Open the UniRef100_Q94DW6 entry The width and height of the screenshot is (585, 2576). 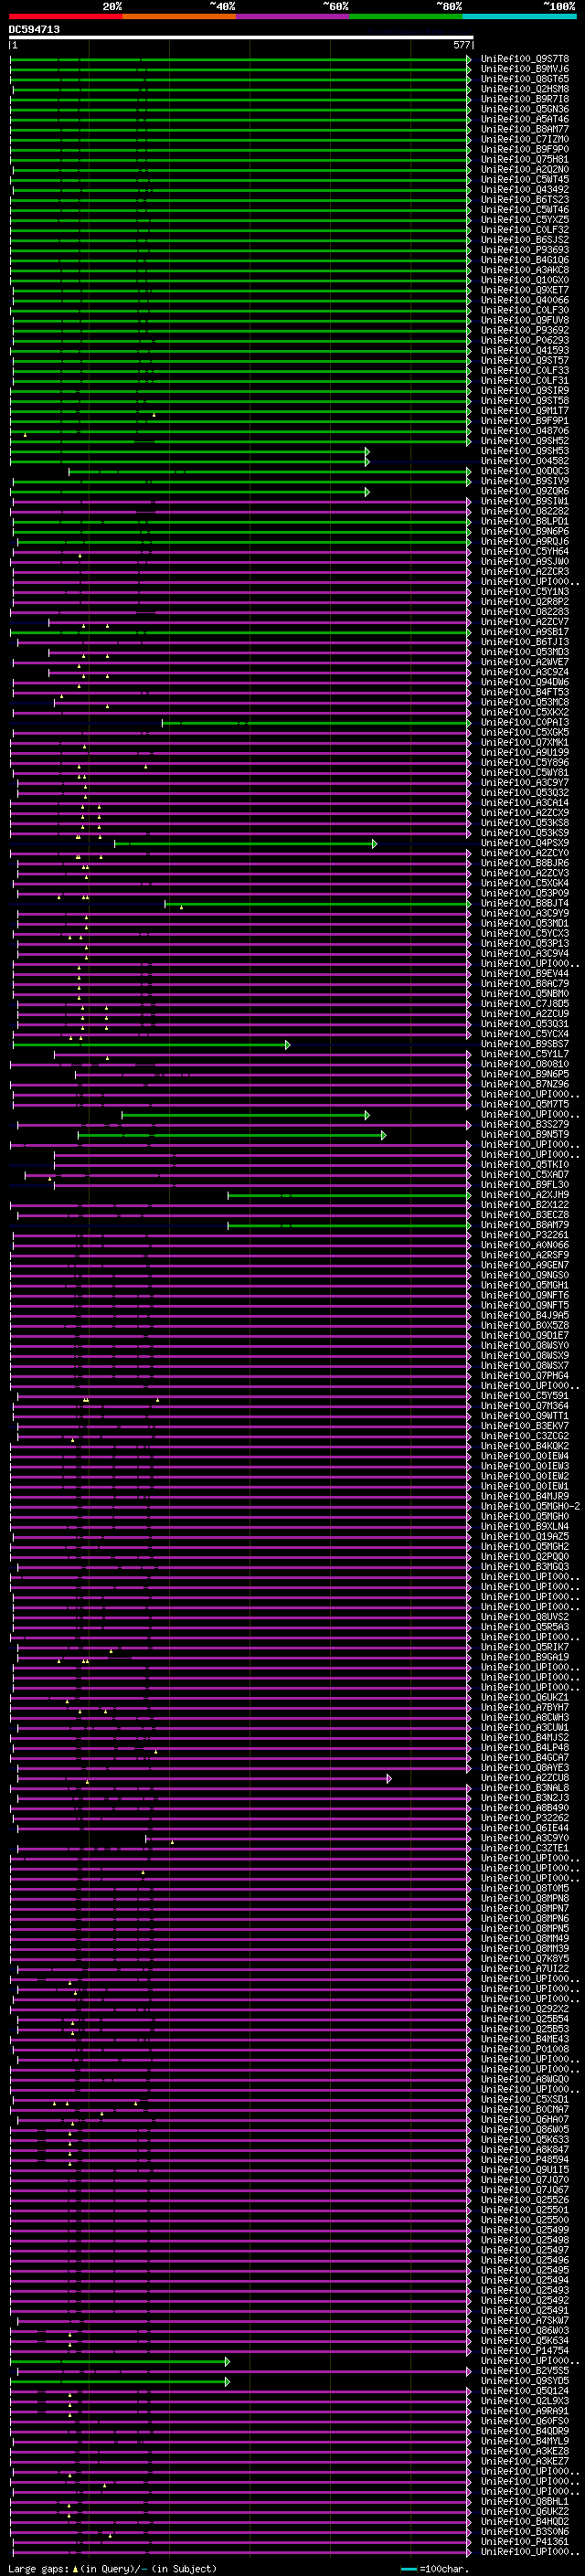pyautogui.click(x=525, y=682)
